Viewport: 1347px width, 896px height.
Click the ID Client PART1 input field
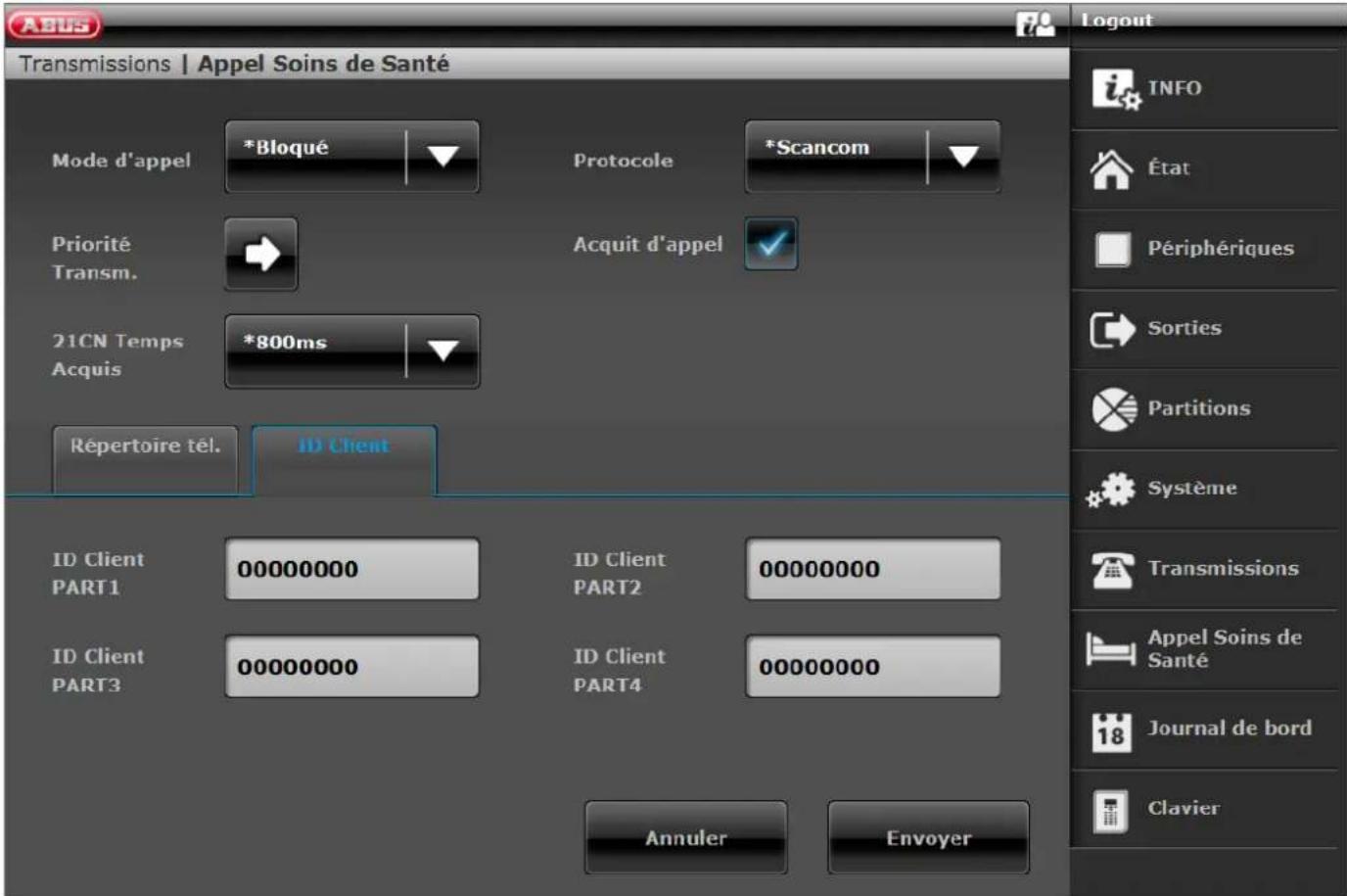[x=352, y=569]
